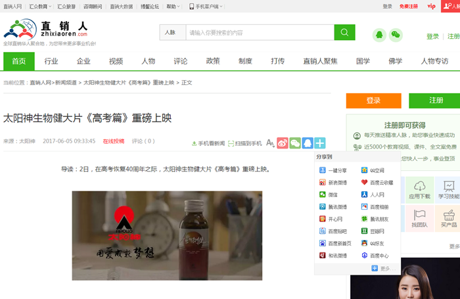Click the orange 登录 button
This screenshot has height=299, width=460.
pyautogui.click(x=373, y=101)
